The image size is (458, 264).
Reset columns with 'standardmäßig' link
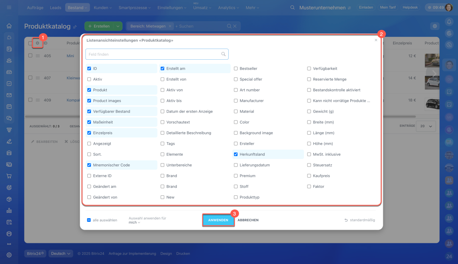tap(360, 220)
